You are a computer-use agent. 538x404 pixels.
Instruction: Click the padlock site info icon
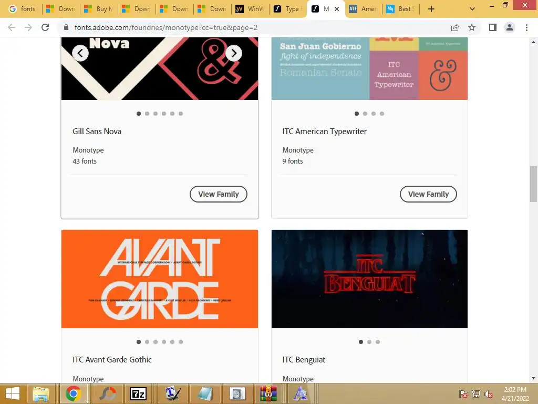pos(66,27)
